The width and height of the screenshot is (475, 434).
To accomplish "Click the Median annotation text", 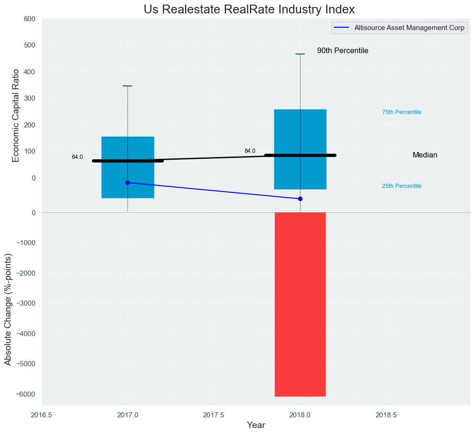I will pyautogui.click(x=425, y=155).
